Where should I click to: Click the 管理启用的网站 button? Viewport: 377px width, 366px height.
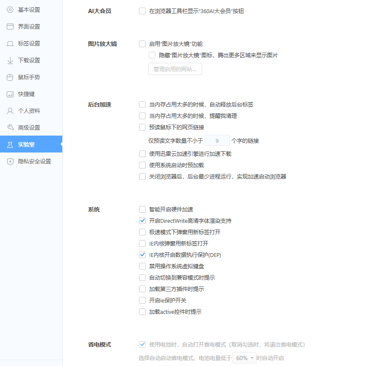[x=175, y=69]
